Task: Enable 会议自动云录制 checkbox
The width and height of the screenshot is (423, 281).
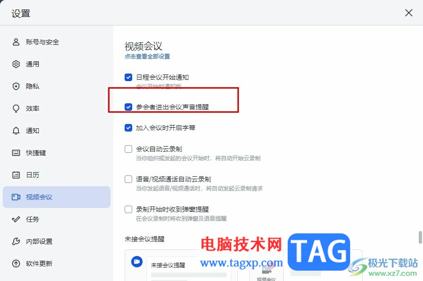Action: tap(128, 149)
